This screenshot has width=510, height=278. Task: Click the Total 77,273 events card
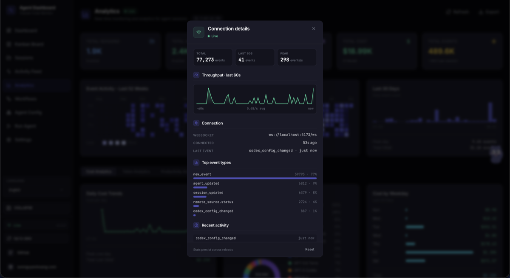coord(213,57)
